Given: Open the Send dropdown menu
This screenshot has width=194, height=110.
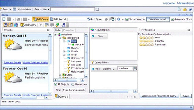Looking at the screenshot, I should click(x=10, y=9).
